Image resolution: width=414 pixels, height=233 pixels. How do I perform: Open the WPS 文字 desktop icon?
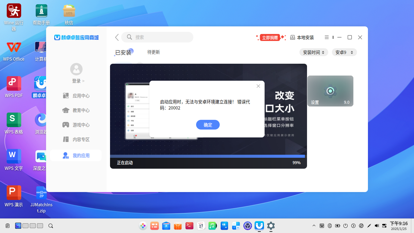[14, 160]
